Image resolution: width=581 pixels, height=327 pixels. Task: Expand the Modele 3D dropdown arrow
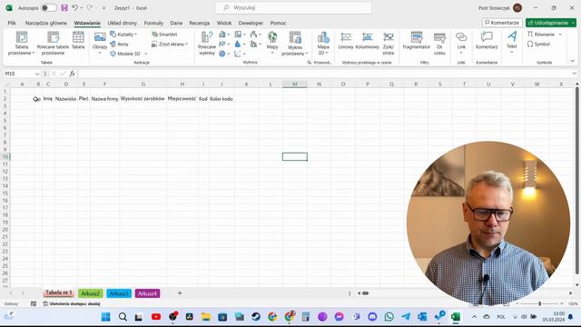tap(145, 54)
